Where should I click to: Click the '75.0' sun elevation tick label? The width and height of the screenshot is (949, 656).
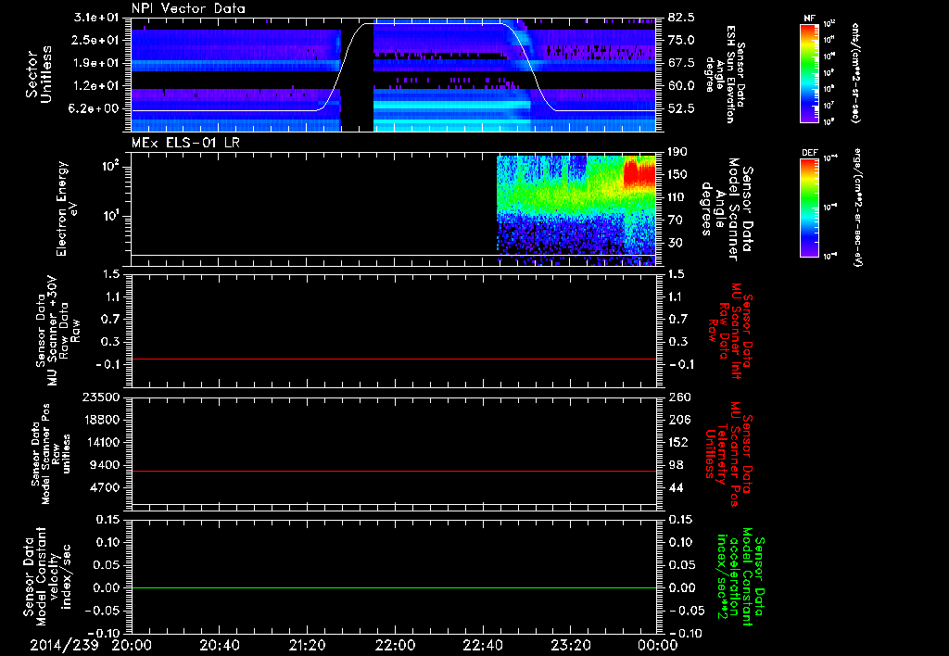[x=681, y=40]
